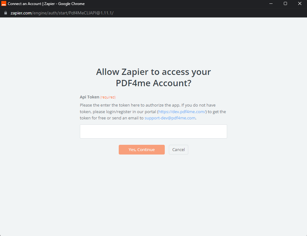This screenshot has height=236, width=307.
Task: Click inside the empty token text box
Action: point(153,131)
